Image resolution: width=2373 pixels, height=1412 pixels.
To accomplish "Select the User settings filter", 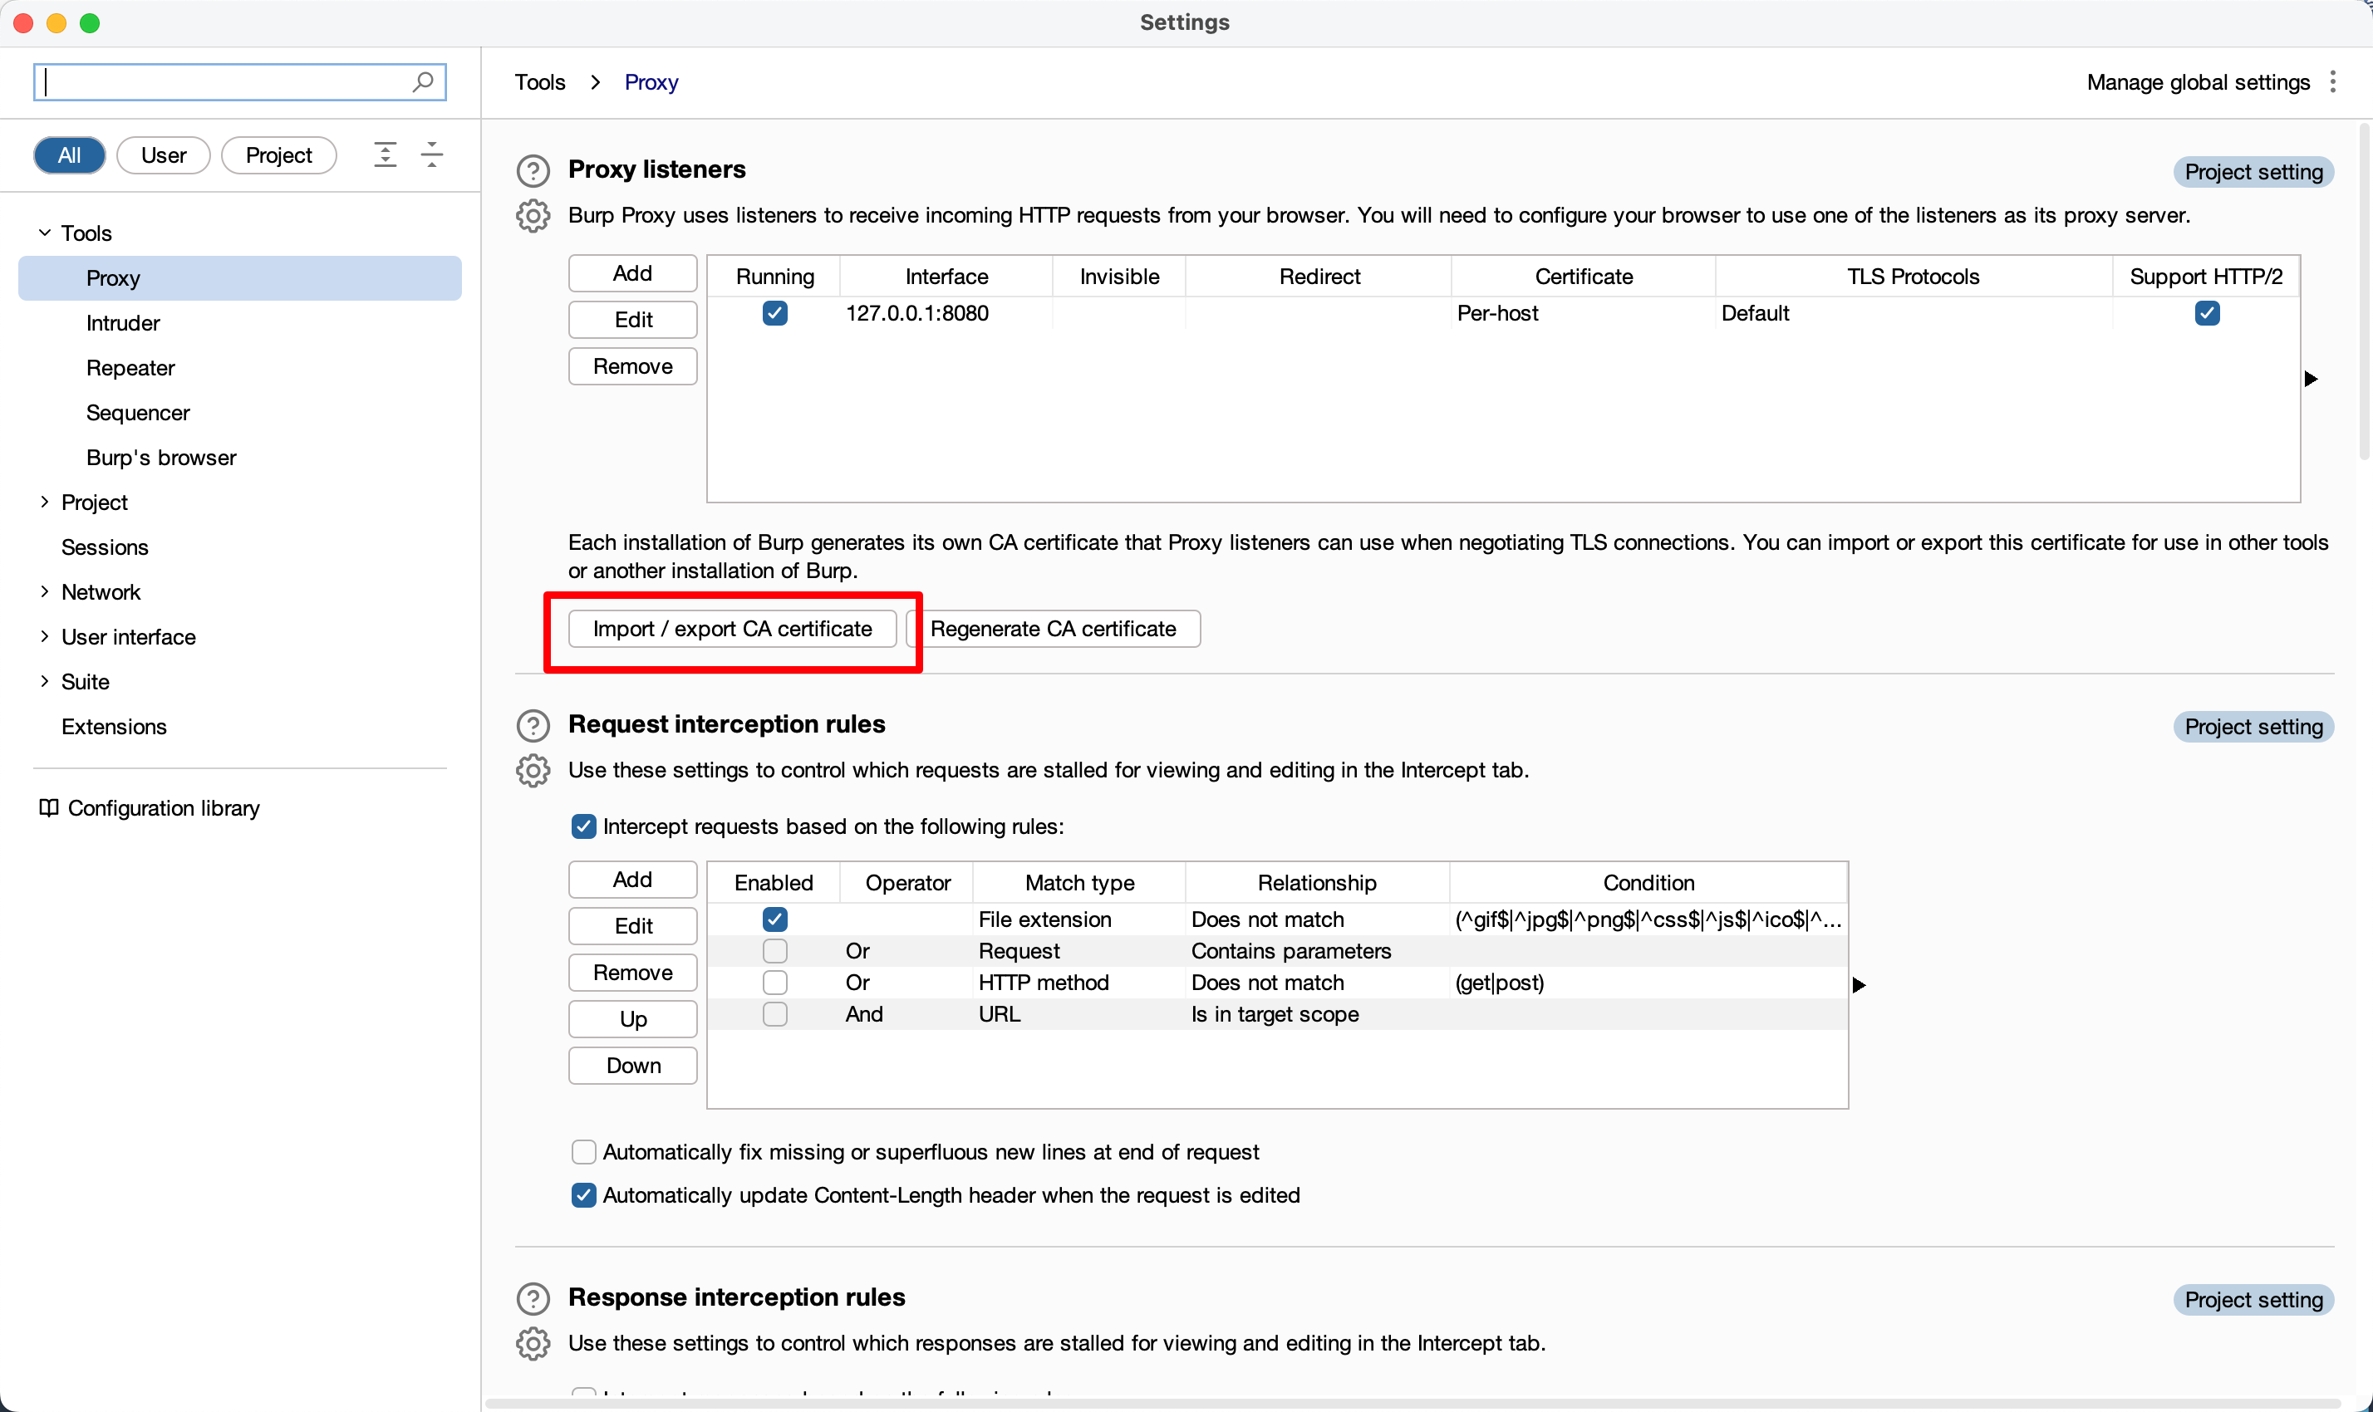I will click(x=164, y=155).
